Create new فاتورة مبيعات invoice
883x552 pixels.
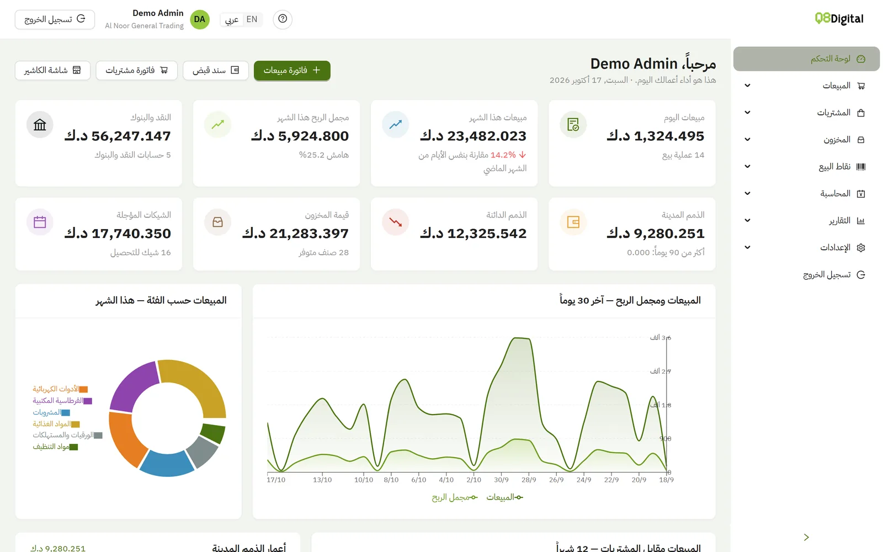click(292, 70)
